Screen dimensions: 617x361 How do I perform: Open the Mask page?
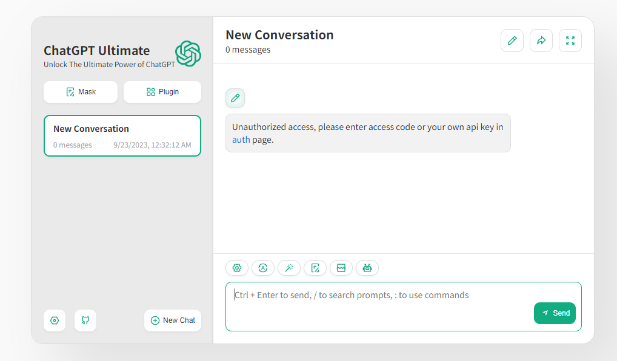point(81,92)
